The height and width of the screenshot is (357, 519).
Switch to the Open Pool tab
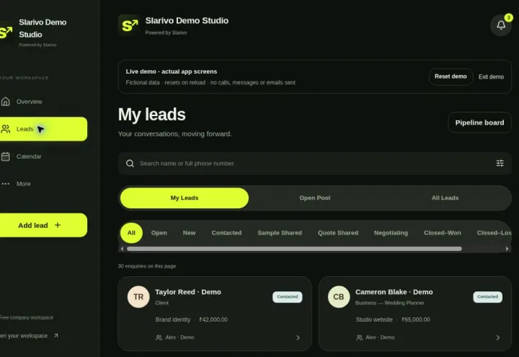coord(315,198)
